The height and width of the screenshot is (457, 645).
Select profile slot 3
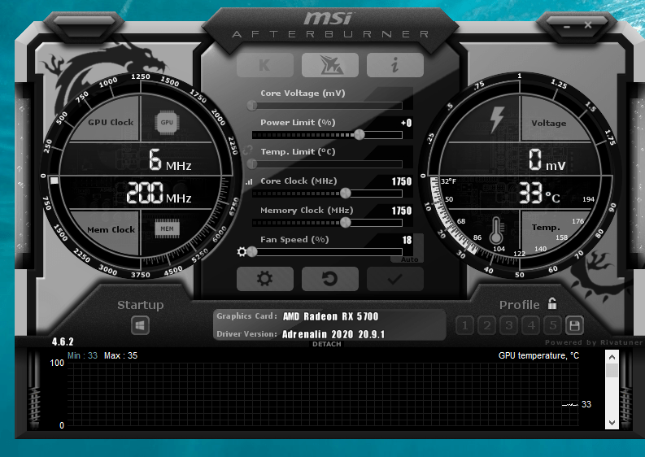pos(509,326)
